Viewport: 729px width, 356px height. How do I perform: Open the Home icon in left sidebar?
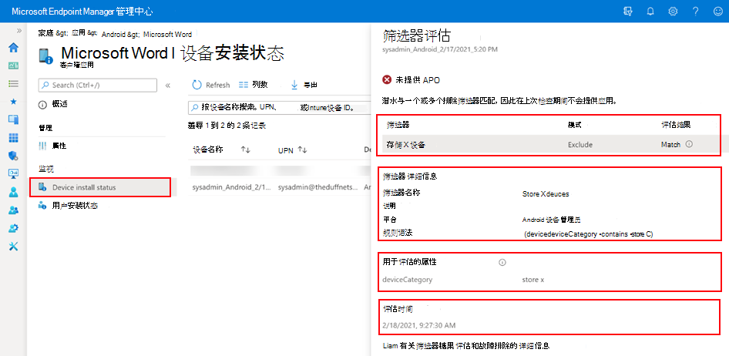coord(13,48)
